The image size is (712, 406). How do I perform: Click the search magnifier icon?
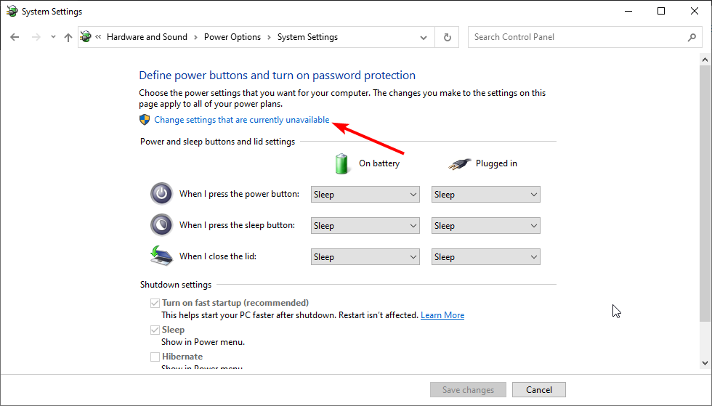click(692, 37)
